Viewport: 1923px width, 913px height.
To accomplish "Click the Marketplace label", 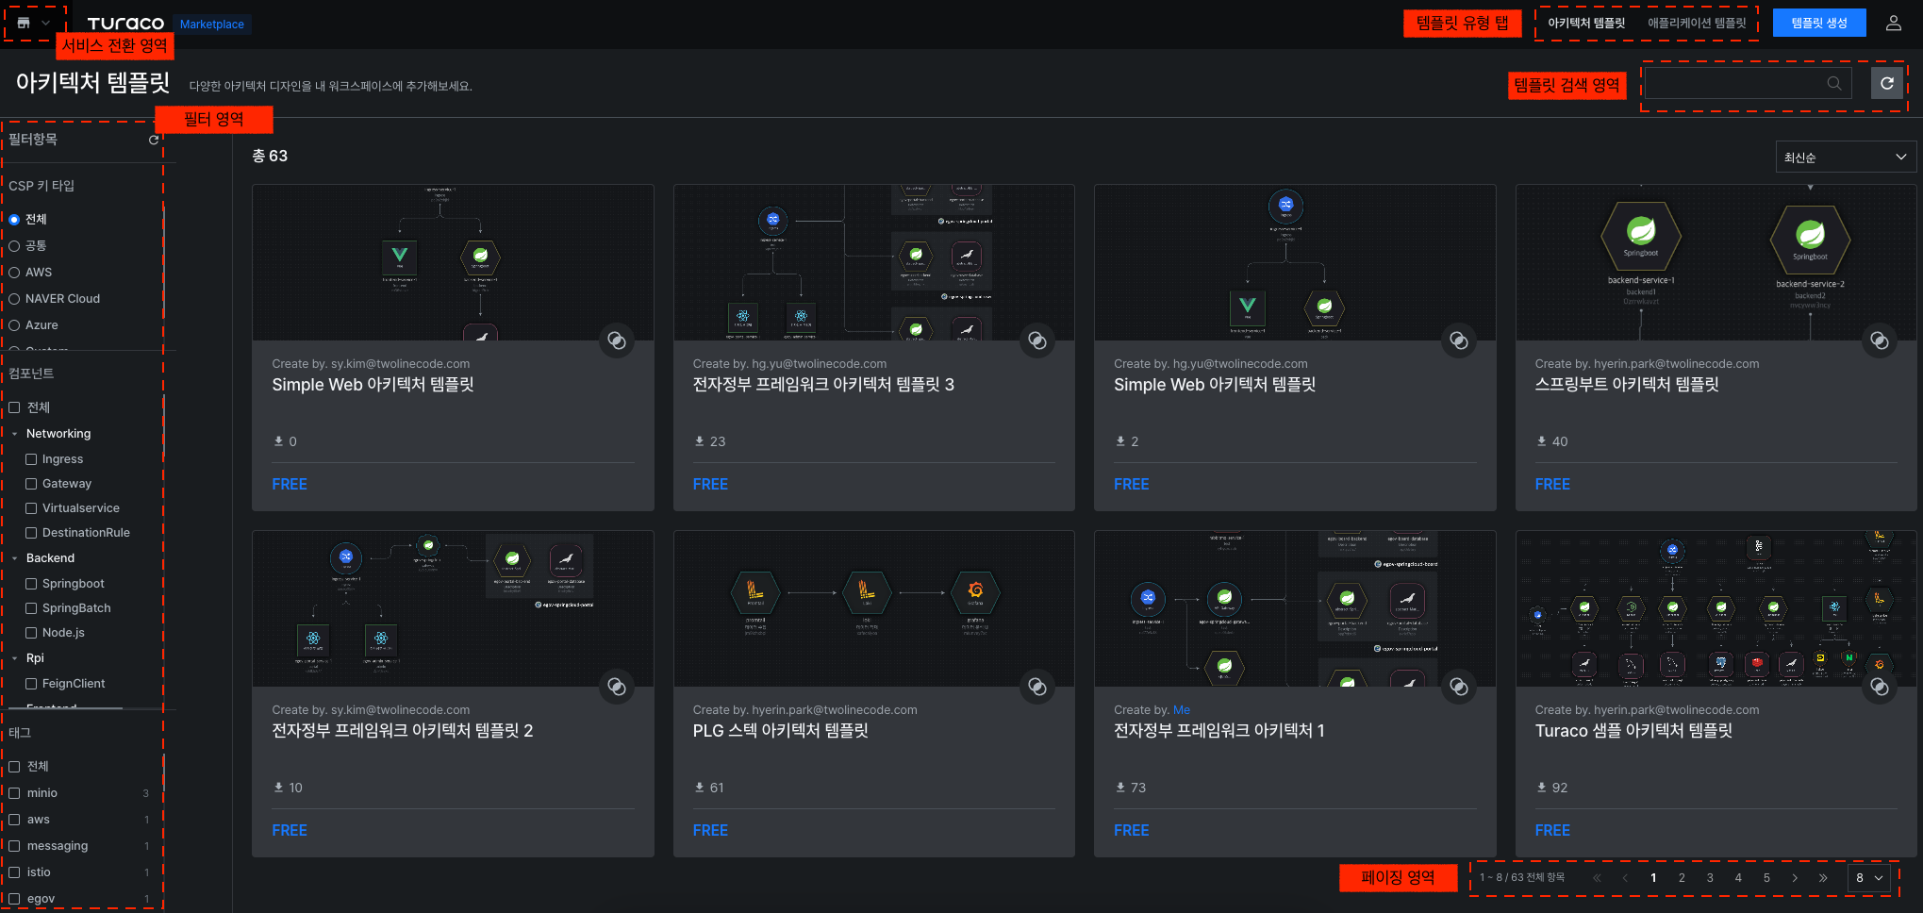I will 212,25.
